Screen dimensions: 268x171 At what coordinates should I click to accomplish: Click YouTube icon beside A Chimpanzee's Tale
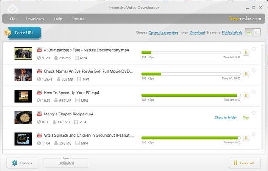[x=39, y=50]
